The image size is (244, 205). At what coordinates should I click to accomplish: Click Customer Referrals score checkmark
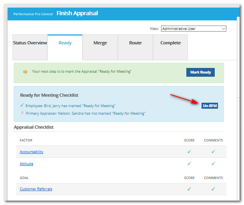coord(189,189)
